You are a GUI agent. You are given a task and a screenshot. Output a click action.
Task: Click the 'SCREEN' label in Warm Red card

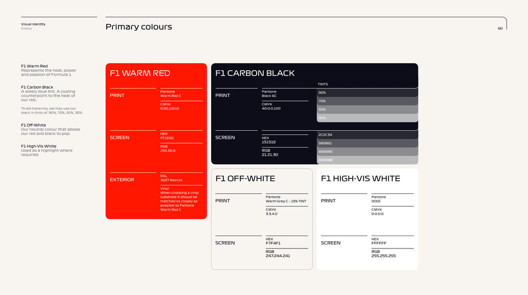[x=120, y=137]
